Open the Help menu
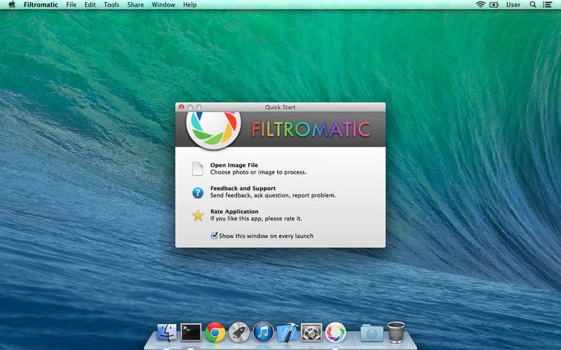This screenshot has height=350, width=561. pos(189,5)
